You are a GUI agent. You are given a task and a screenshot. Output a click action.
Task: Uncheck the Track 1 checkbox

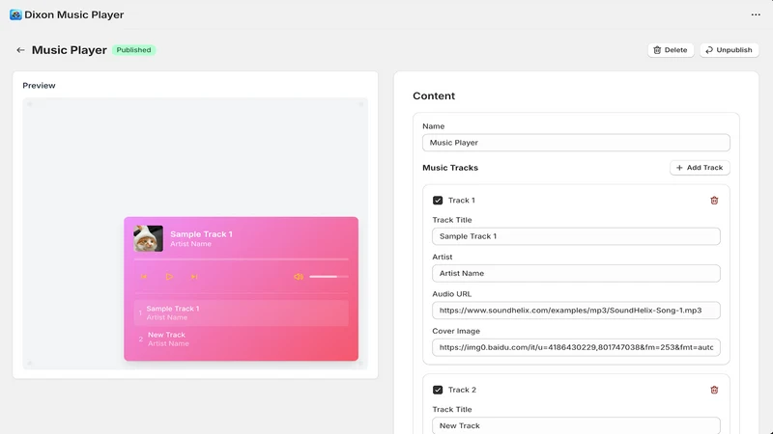[x=438, y=201]
